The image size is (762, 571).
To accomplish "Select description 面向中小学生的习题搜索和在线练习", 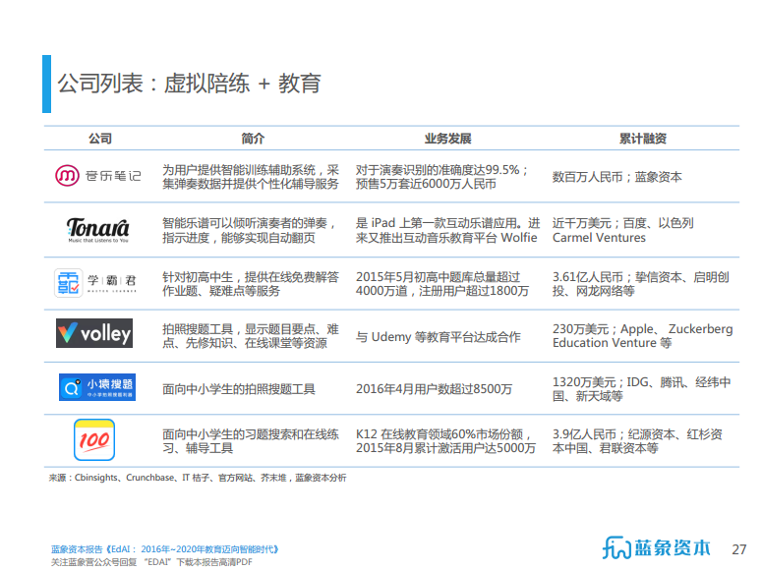I will (x=251, y=441).
